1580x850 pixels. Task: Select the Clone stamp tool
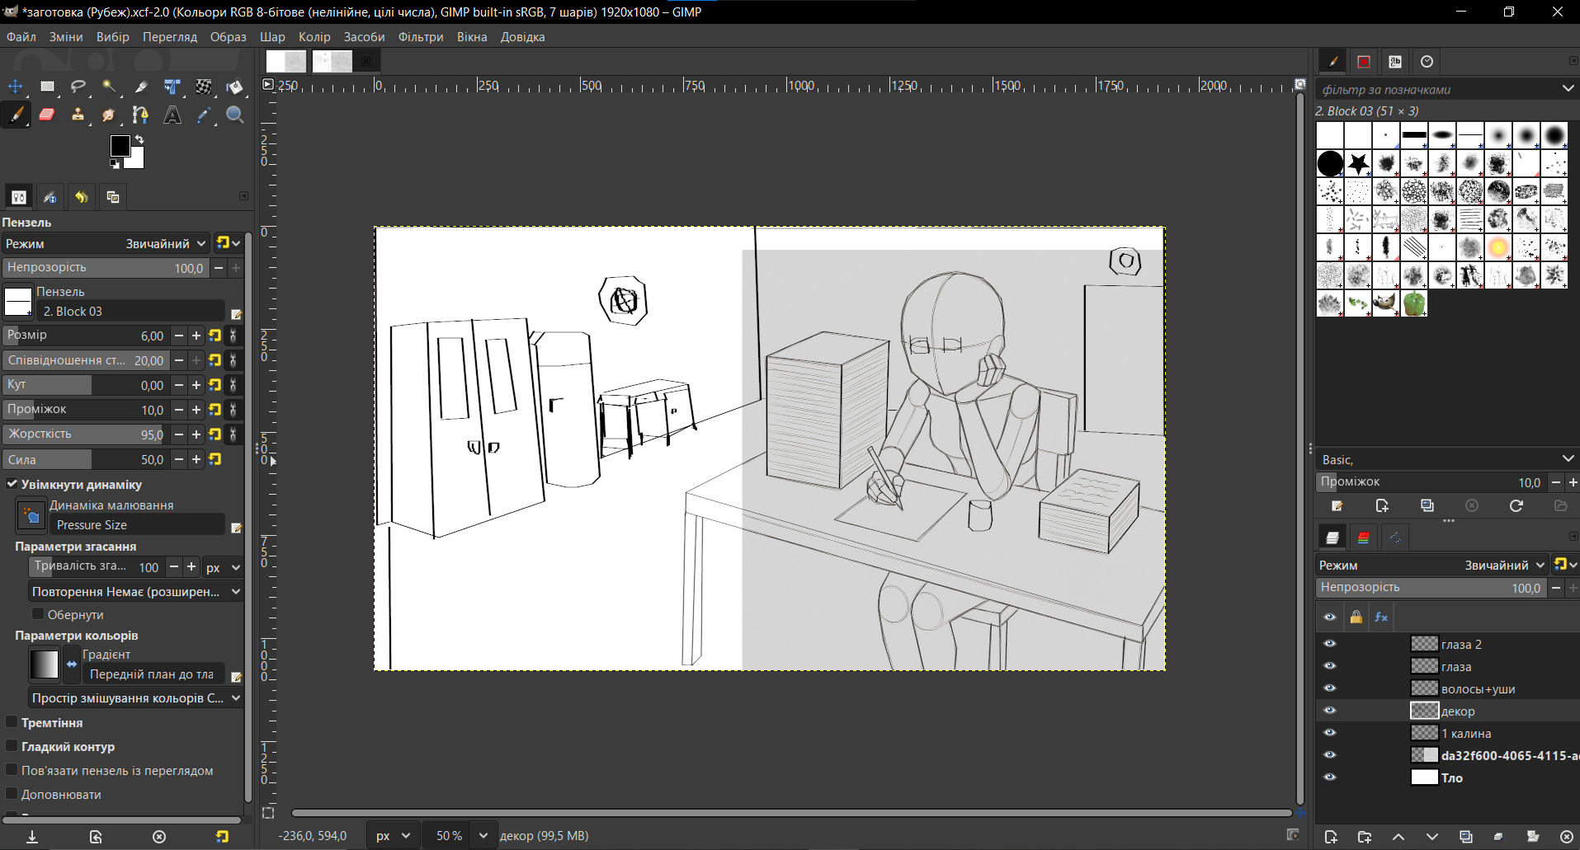78,115
